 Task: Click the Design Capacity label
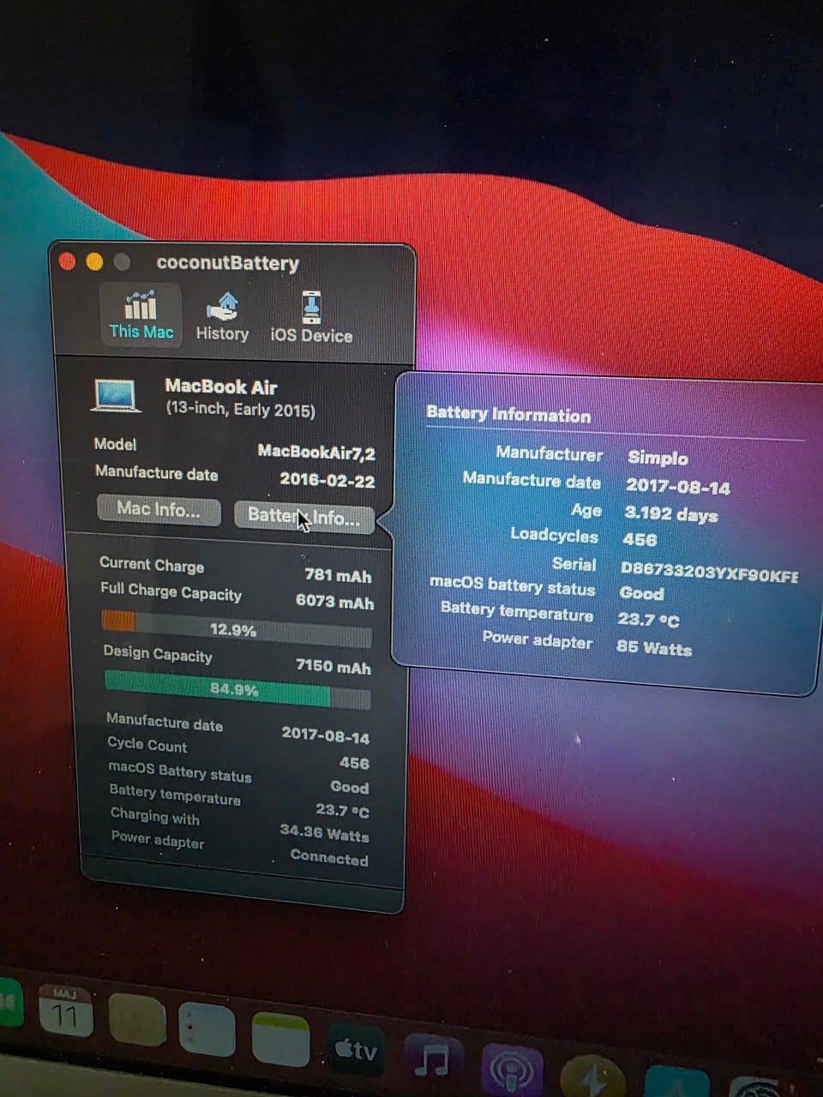coord(158,654)
